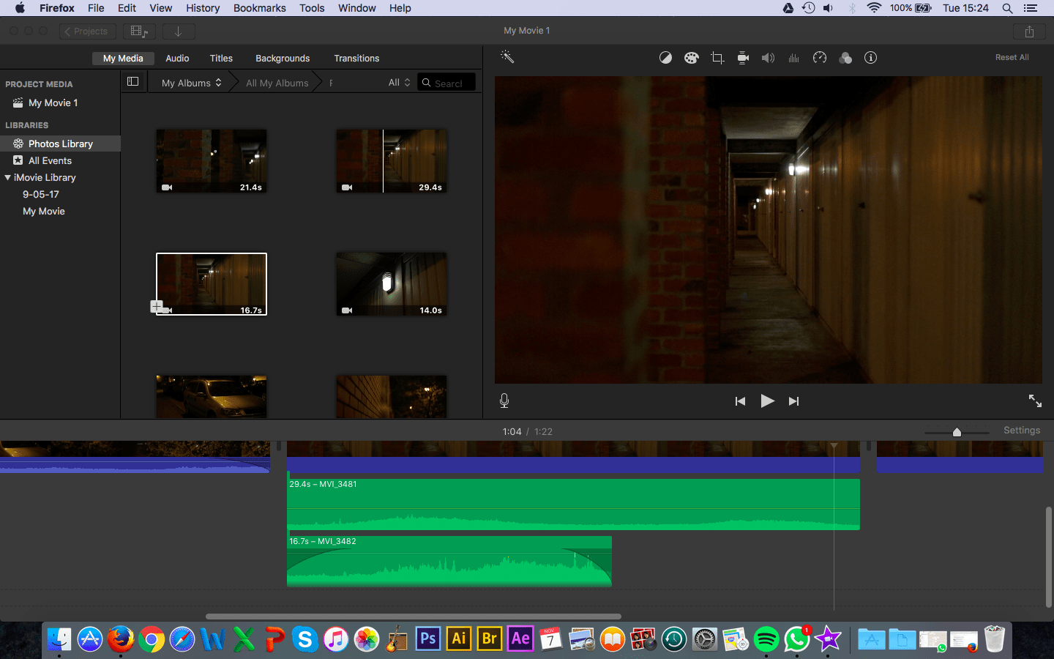Open the clip filter and audio effects tool
Image resolution: width=1054 pixels, height=659 pixels.
tap(845, 58)
